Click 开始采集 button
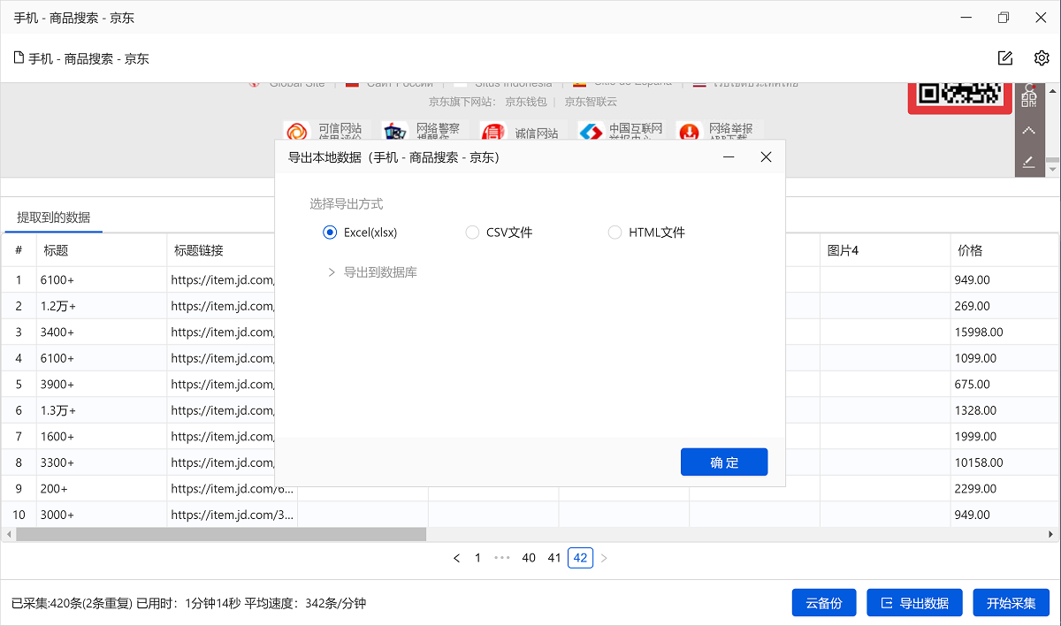The height and width of the screenshot is (626, 1061). (x=1011, y=603)
